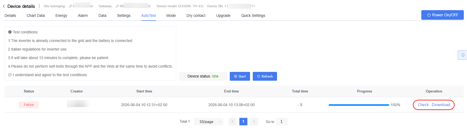
Task: Go back using Device details arrow
Action: [4, 6]
